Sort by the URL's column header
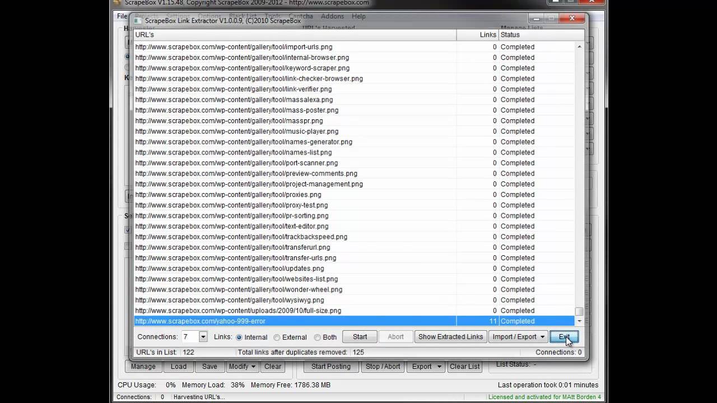717x403 pixels. 295,35
